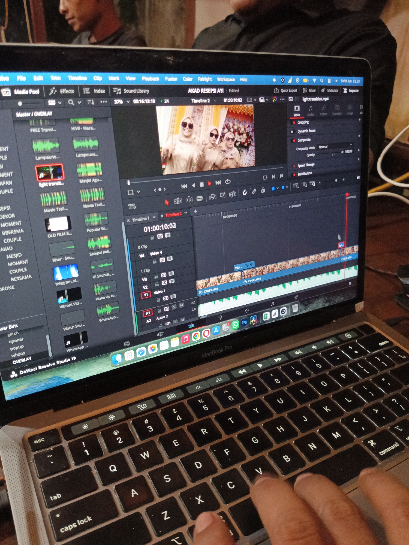This screenshot has height=545, width=409.
Task: Select the light transition thumbnail in media pool
Action: tap(50, 172)
